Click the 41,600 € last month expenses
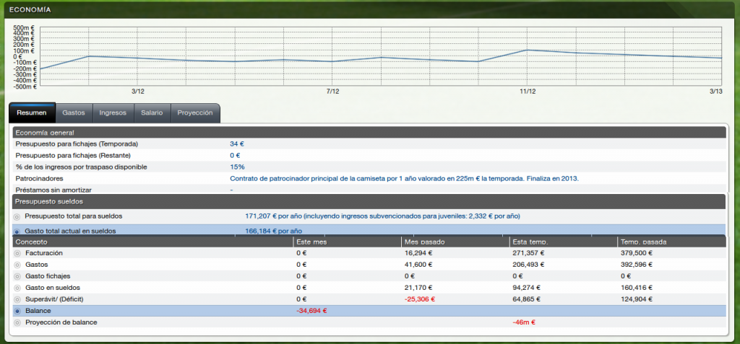Image resolution: width=740 pixels, height=344 pixels. point(417,265)
